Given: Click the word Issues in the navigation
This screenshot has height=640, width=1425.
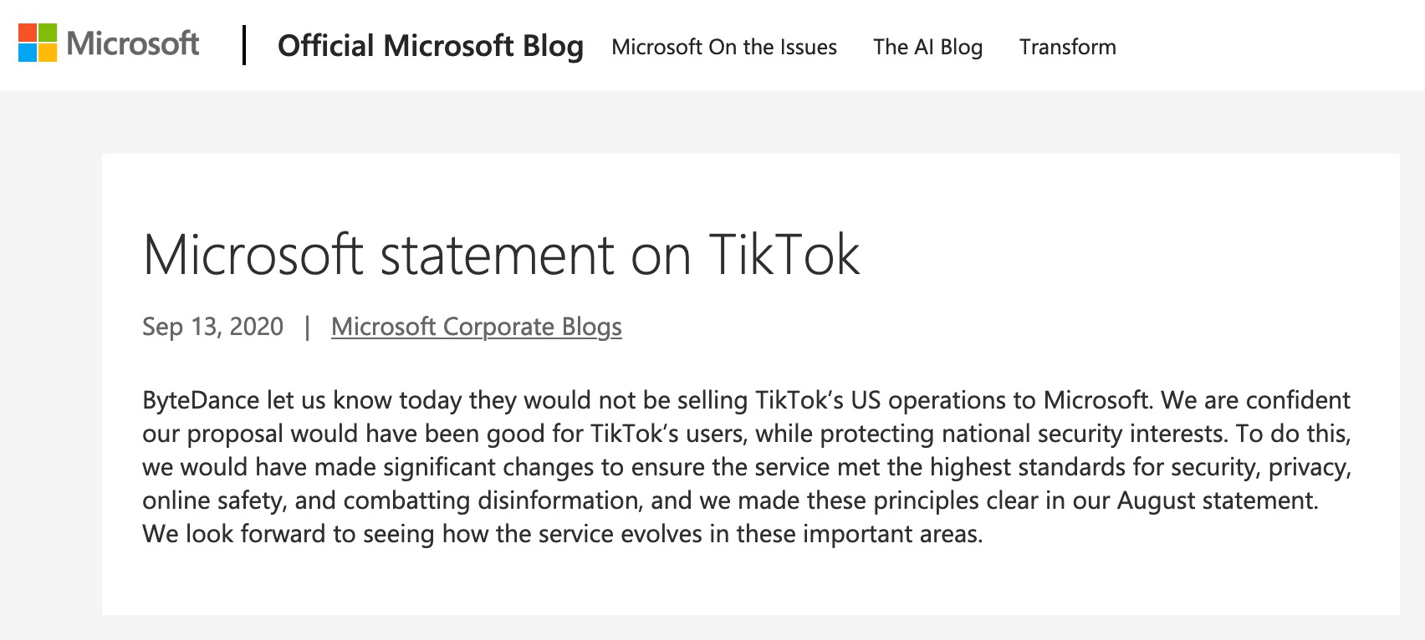Looking at the screenshot, I should 809,47.
